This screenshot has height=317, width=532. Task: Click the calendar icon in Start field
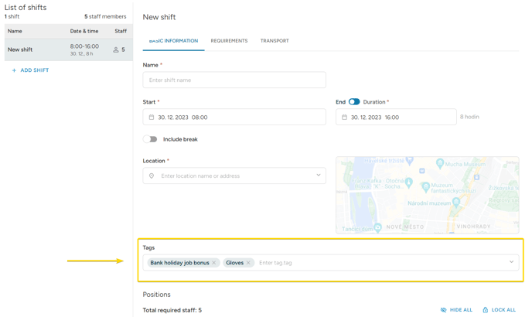152,118
